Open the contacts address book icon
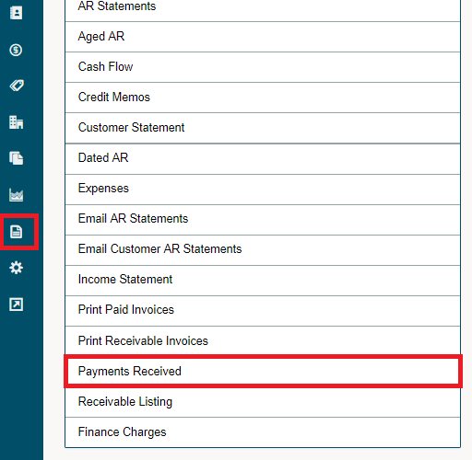This screenshot has height=460, width=472. [x=16, y=13]
